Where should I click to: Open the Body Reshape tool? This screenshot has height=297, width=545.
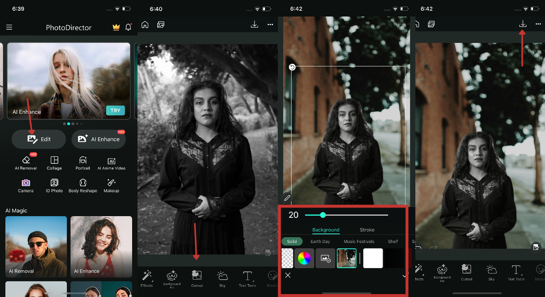(x=83, y=186)
